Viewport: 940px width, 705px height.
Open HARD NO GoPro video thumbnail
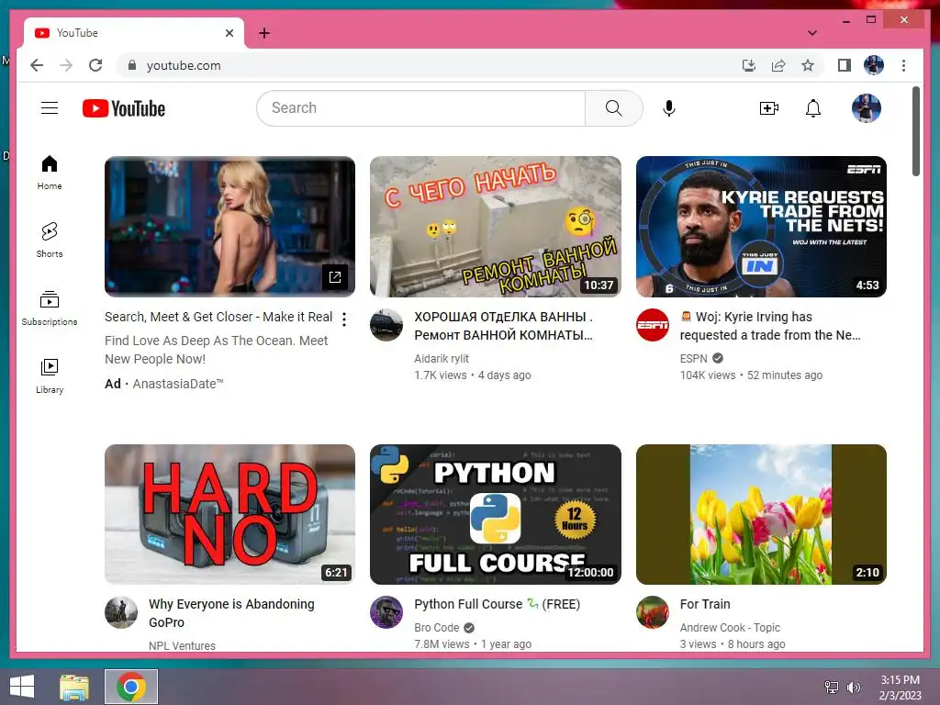(229, 514)
